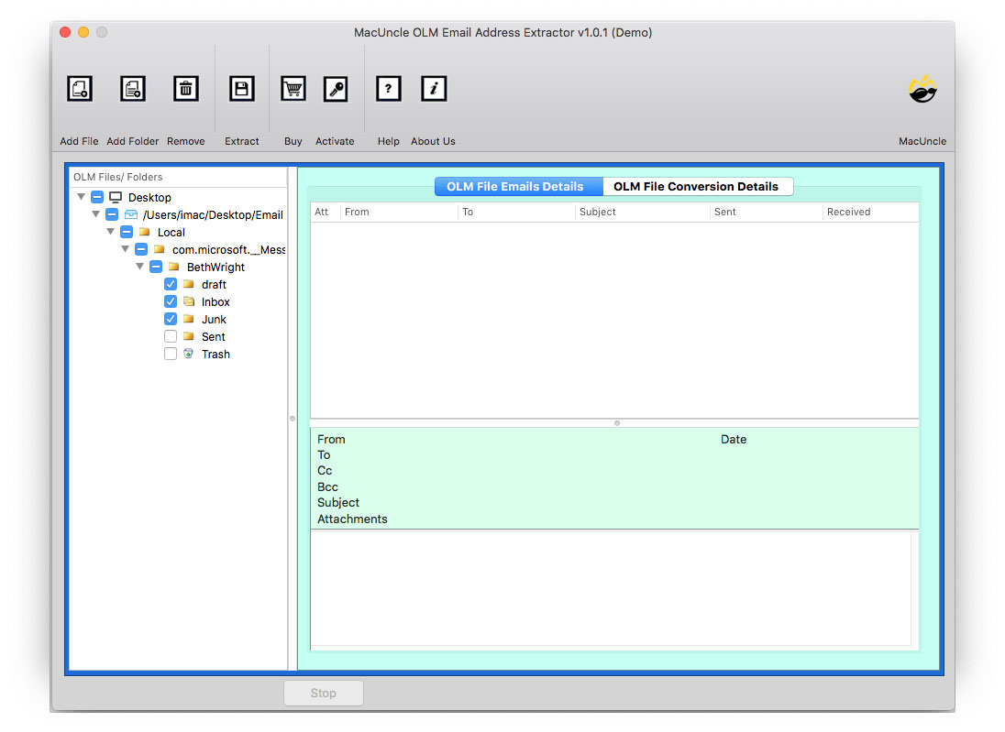Toggle the com.microsoft.__Mess folder checkbox
1005x732 pixels.
coord(141,249)
